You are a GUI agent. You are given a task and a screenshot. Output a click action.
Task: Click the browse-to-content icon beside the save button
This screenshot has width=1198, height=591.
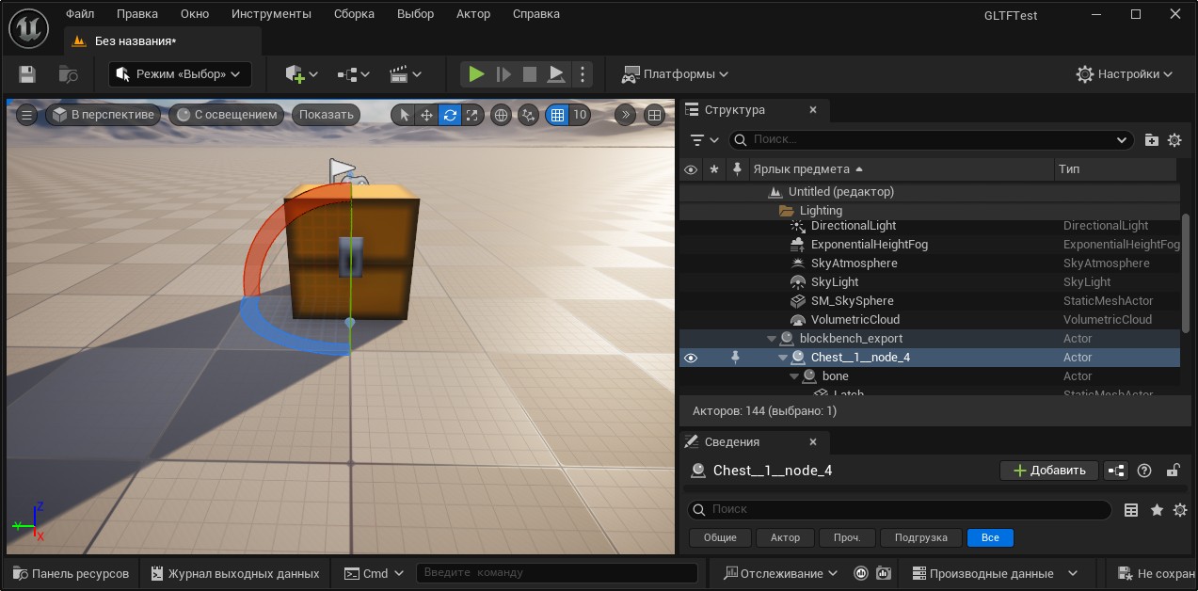tap(69, 73)
